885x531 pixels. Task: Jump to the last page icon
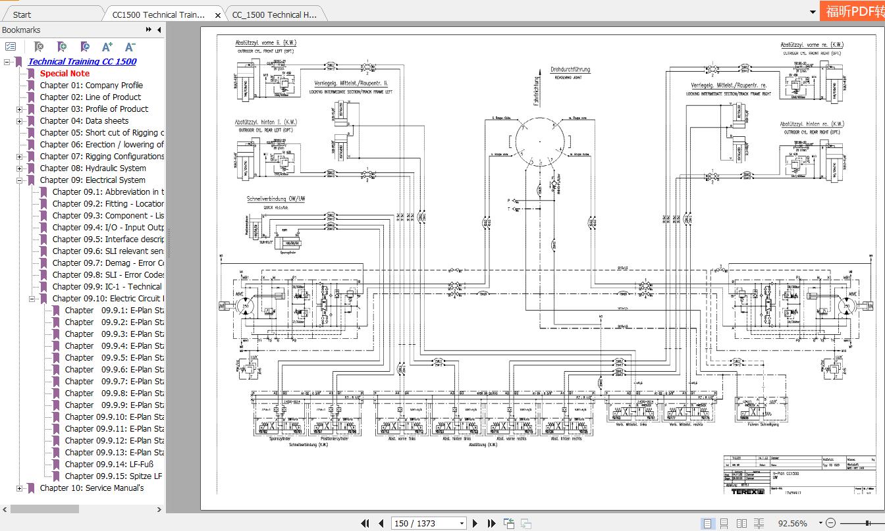coord(491,523)
